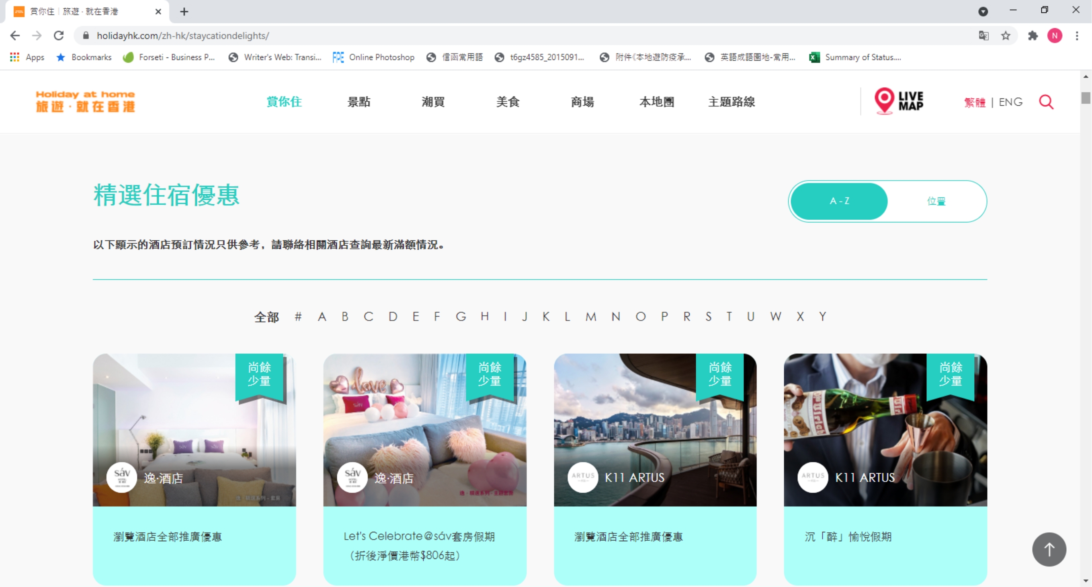Click the scroll-to-top arrow button
This screenshot has width=1092, height=587.
[1049, 549]
